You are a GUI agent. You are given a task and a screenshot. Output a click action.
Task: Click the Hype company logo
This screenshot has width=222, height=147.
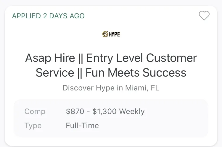click(x=111, y=34)
